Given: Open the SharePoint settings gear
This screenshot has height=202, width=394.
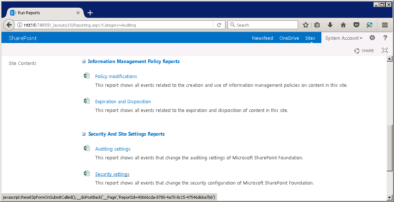Looking at the screenshot, I should [372, 38].
